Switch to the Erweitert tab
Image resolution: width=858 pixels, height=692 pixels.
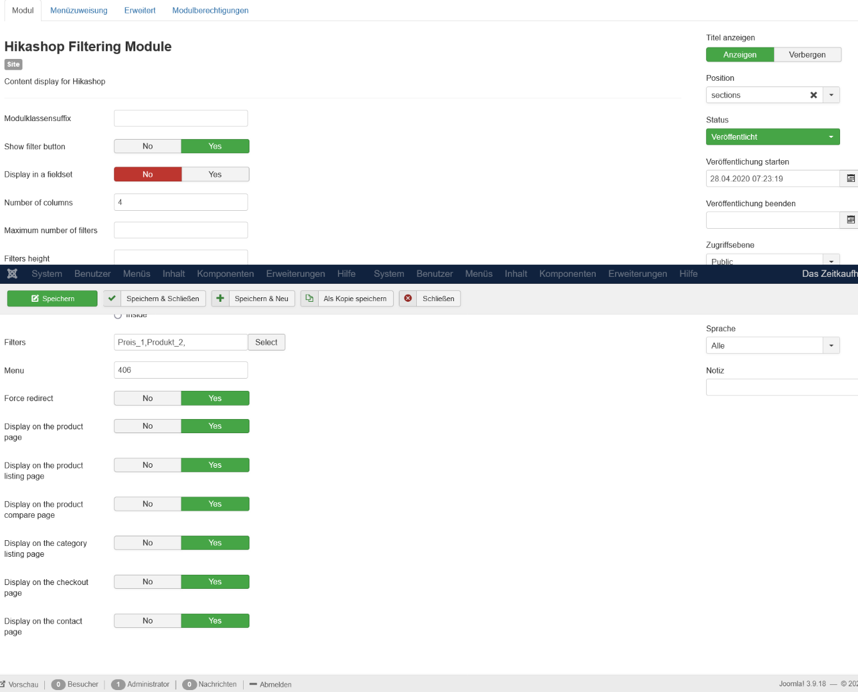[x=140, y=10]
